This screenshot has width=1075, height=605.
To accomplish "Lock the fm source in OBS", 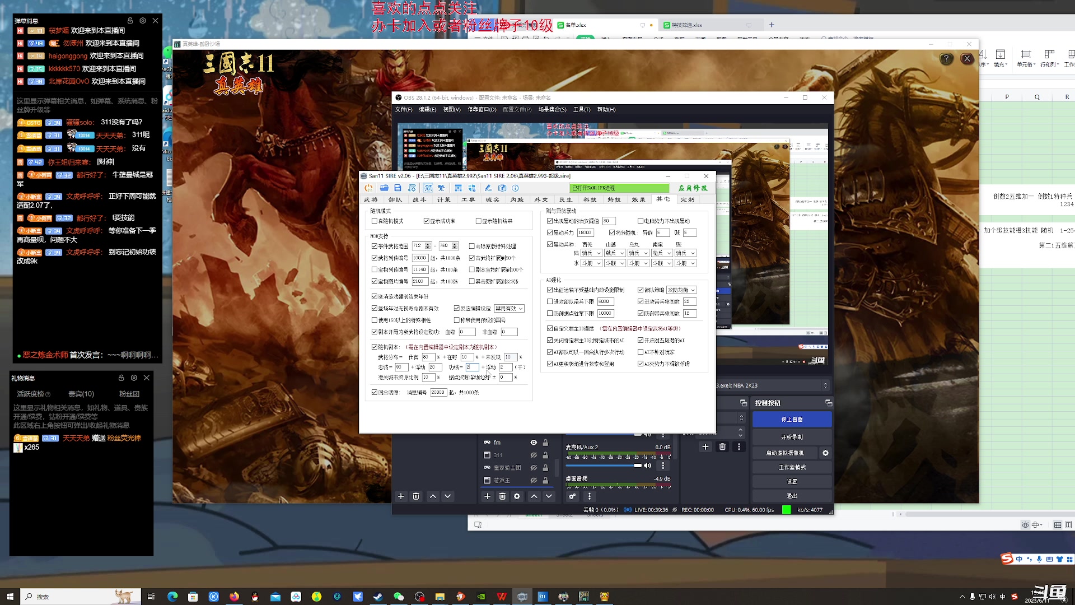I will pyautogui.click(x=545, y=443).
